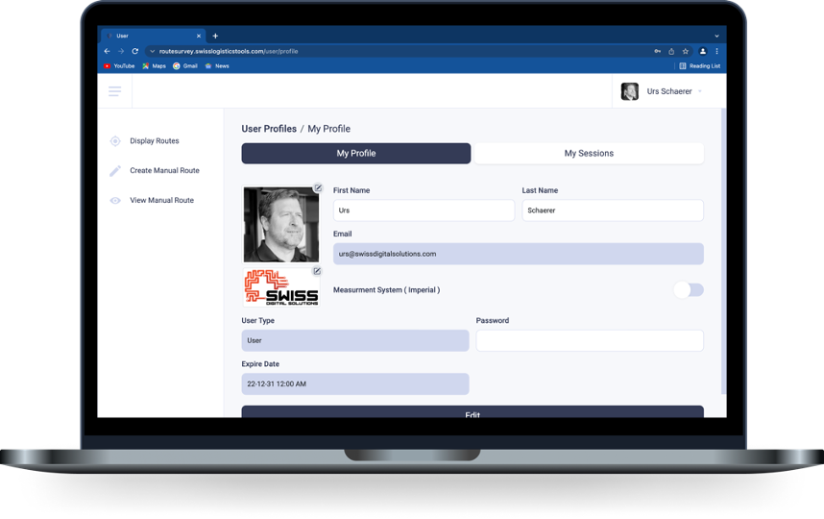Click the Create Manual Route pencil icon
Viewport: 824px width, 519px height.
pos(115,171)
